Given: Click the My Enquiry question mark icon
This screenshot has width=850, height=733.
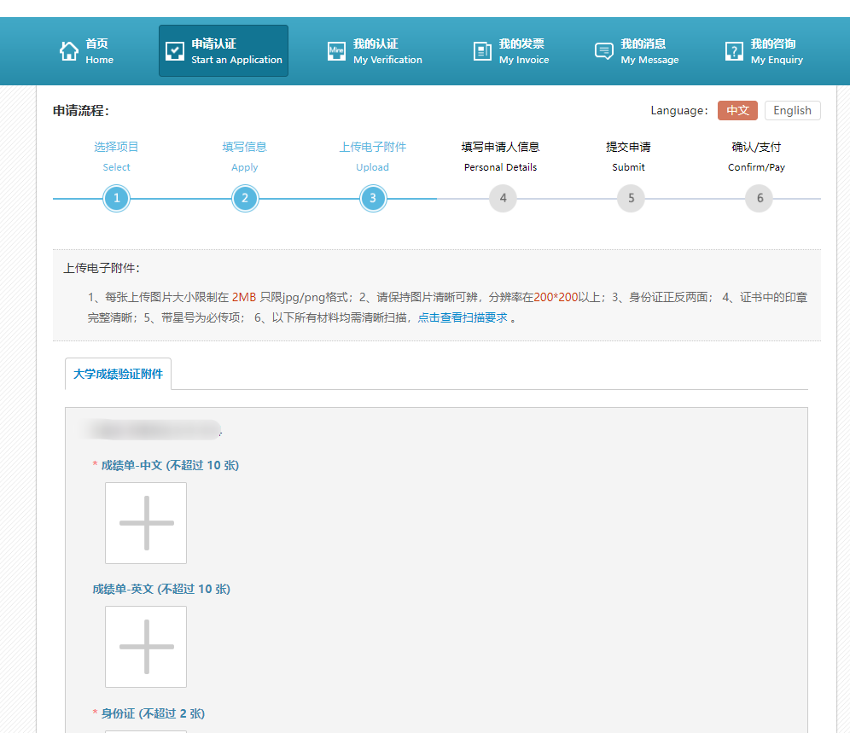Looking at the screenshot, I should (x=734, y=51).
